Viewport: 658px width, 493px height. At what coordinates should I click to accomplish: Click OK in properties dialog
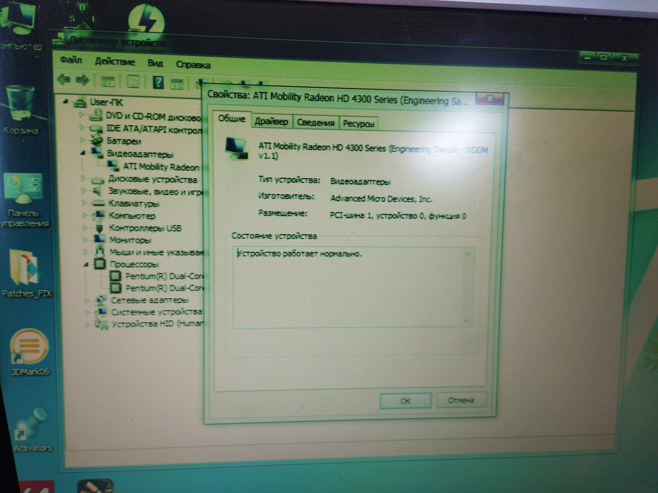(405, 401)
